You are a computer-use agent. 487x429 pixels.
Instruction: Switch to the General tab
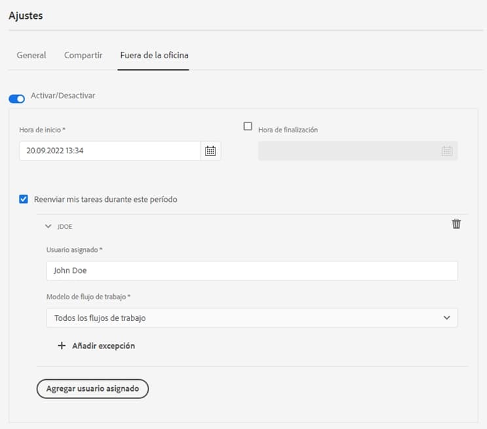31,56
